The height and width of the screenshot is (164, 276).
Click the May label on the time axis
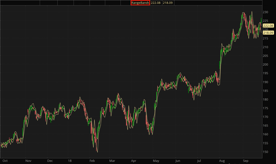pyautogui.click(x=156, y=160)
